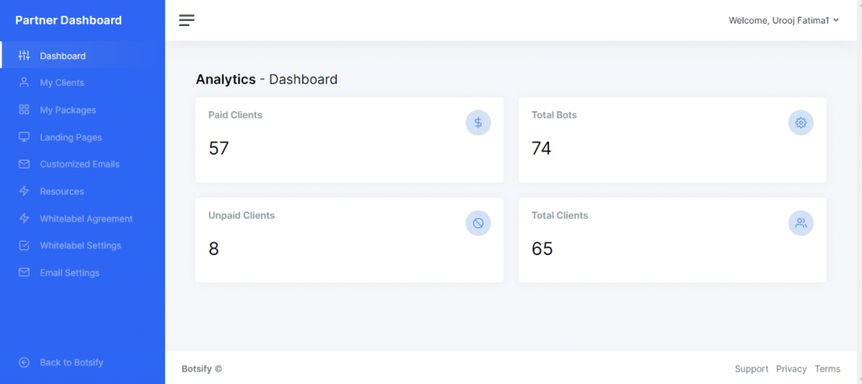Click the dollar sign icon on Paid Clients
Screen dimensions: 862x384
[x=478, y=123]
